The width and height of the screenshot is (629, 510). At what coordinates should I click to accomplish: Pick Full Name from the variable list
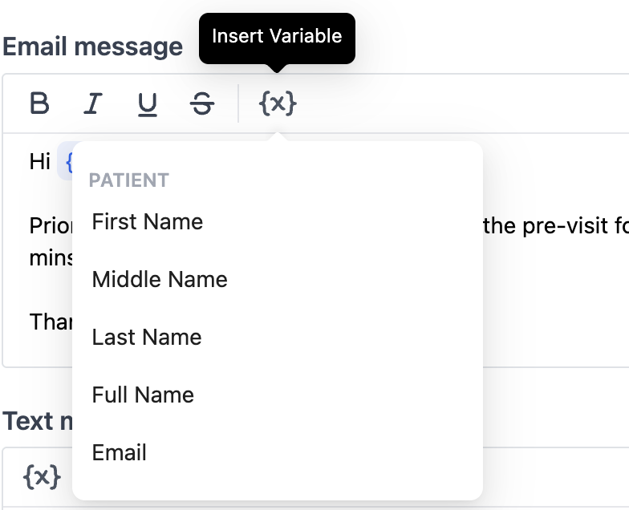(x=143, y=395)
